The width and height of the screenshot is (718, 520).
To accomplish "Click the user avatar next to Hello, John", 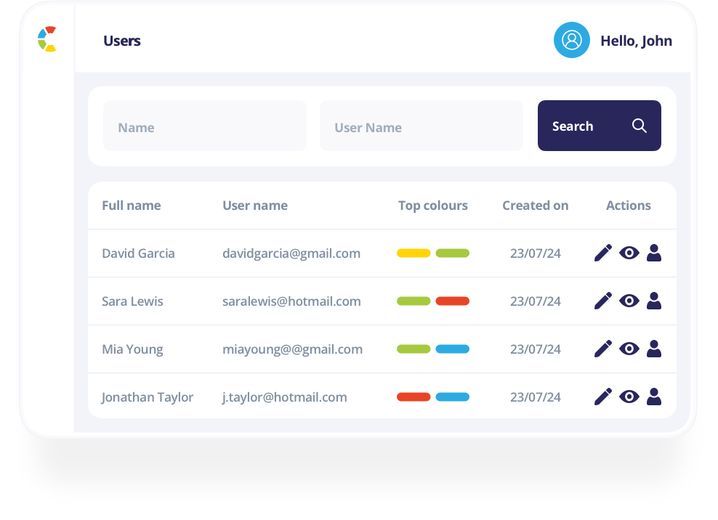I will (572, 41).
